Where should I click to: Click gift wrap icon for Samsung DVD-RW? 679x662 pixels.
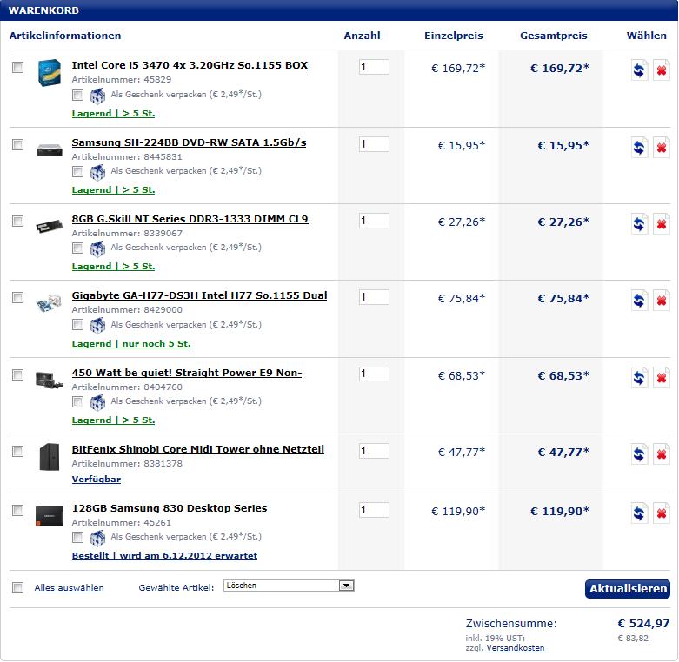(97, 172)
